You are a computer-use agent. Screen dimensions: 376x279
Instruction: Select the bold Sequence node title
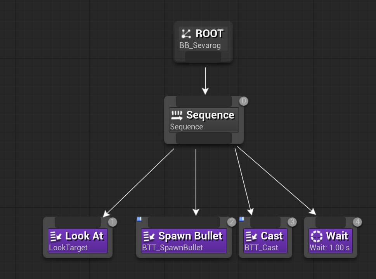(x=210, y=115)
